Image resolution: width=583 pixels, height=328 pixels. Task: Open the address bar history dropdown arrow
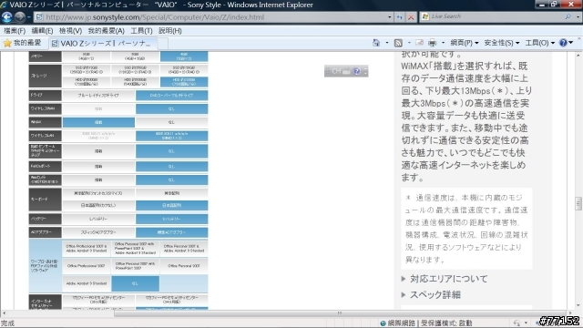(389, 17)
